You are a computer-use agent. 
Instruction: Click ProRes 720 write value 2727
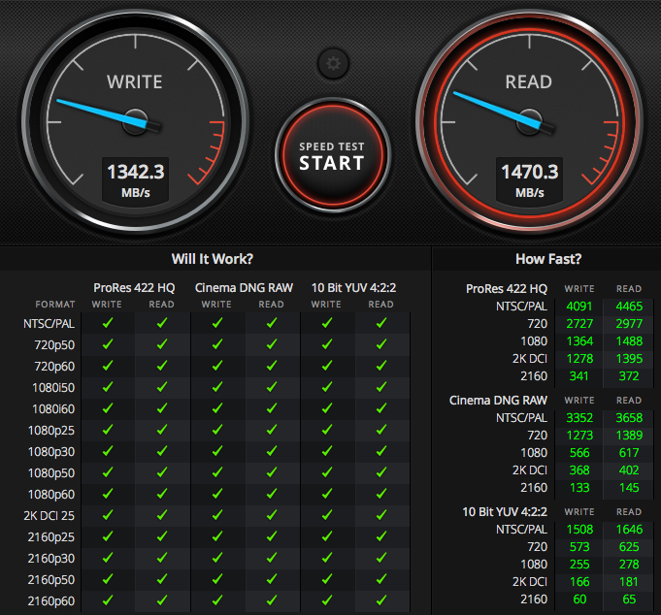pyautogui.click(x=579, y=324)
